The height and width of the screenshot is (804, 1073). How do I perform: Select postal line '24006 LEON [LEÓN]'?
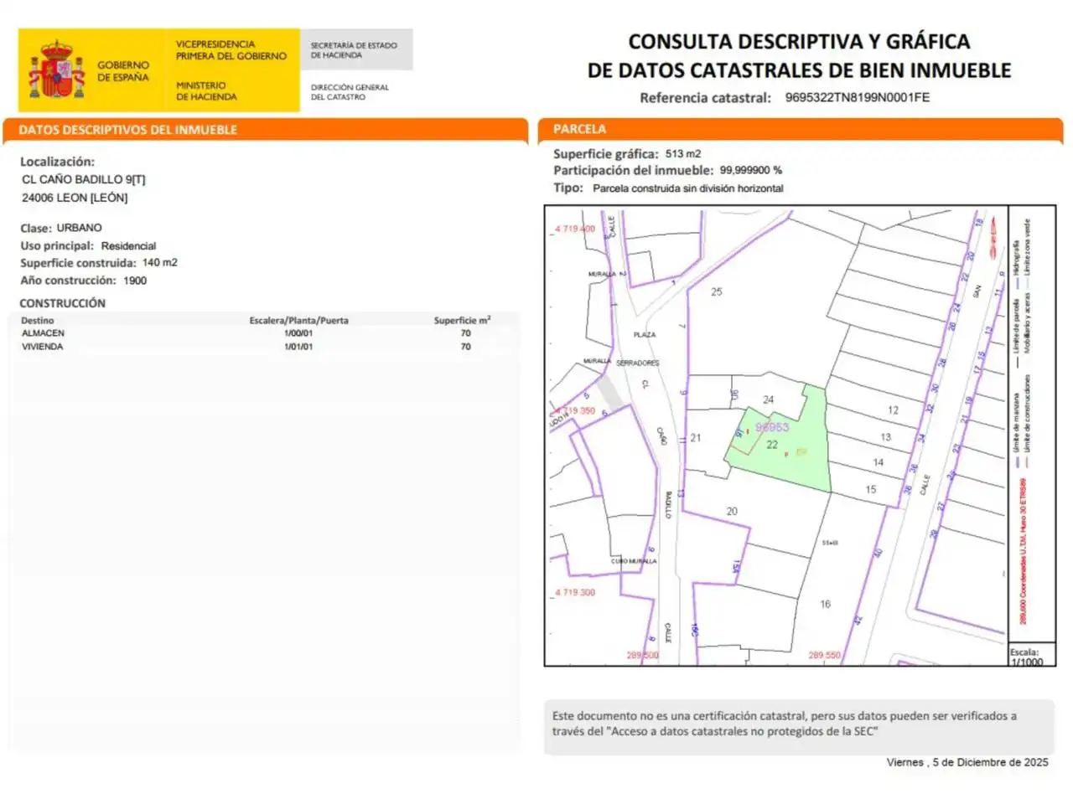75,198
